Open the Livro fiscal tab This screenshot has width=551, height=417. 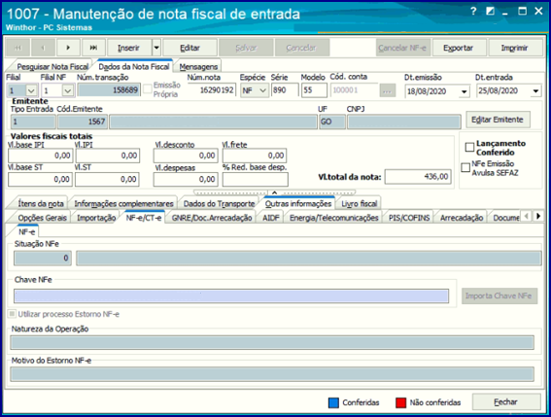pyautogui.click(x=360, y=203)
